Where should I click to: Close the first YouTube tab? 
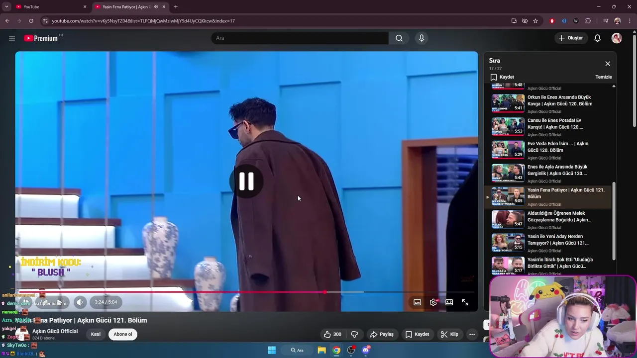point(85,7)
